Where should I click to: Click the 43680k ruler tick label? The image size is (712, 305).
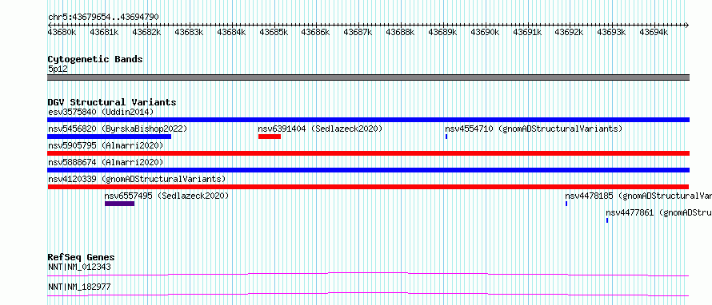[62, 32]
